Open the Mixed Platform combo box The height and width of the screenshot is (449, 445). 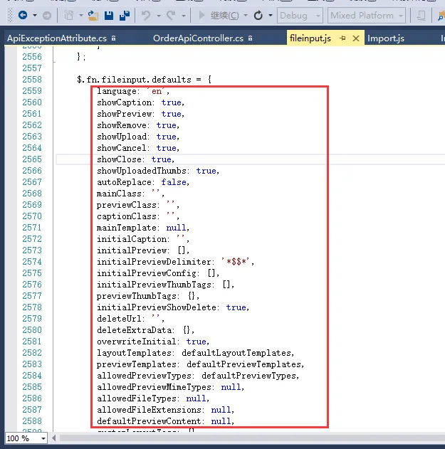pyautogui.click(x=367, y=15)
